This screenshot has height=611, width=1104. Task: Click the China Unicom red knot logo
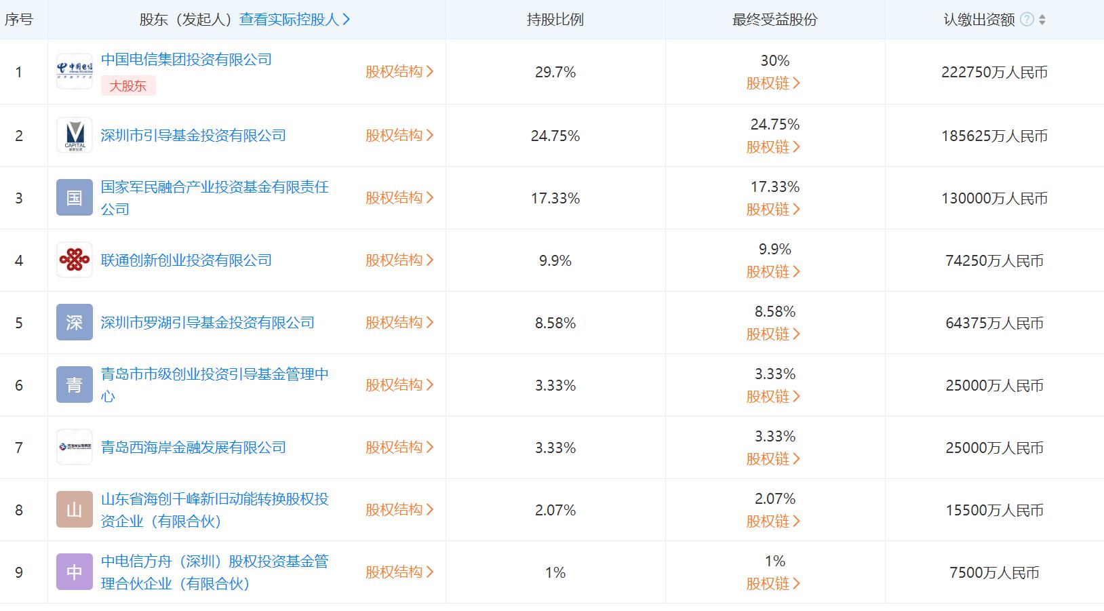(75, 260)
